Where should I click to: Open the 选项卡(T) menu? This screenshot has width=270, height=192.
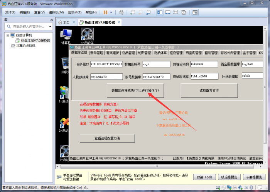coord(74,12)
